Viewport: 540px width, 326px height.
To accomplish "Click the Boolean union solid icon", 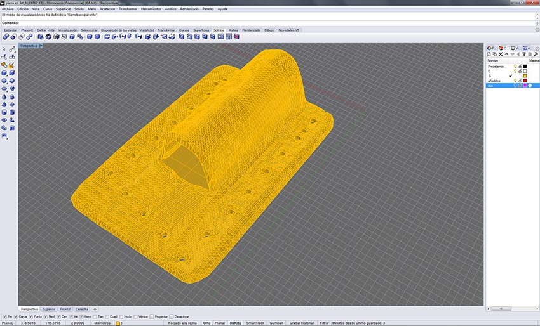I will (x=6, y=36).
